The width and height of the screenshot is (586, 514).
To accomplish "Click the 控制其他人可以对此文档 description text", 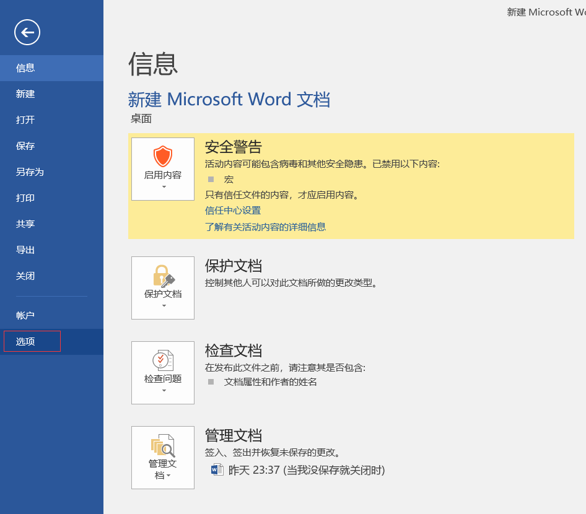I will pos(292,283).
